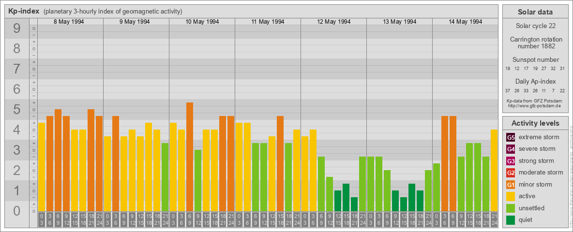Click the large Kp scale number 5
The height and width of the screenshot is (232, 573).
(x=17, y=109)
